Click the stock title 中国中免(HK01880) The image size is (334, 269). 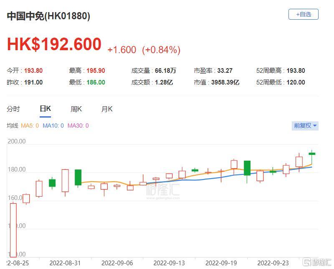[x=48, y=16]
